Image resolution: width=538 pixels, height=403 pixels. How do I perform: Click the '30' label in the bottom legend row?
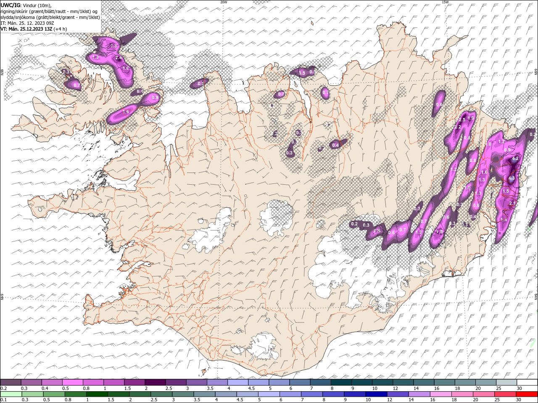[519, 400]
